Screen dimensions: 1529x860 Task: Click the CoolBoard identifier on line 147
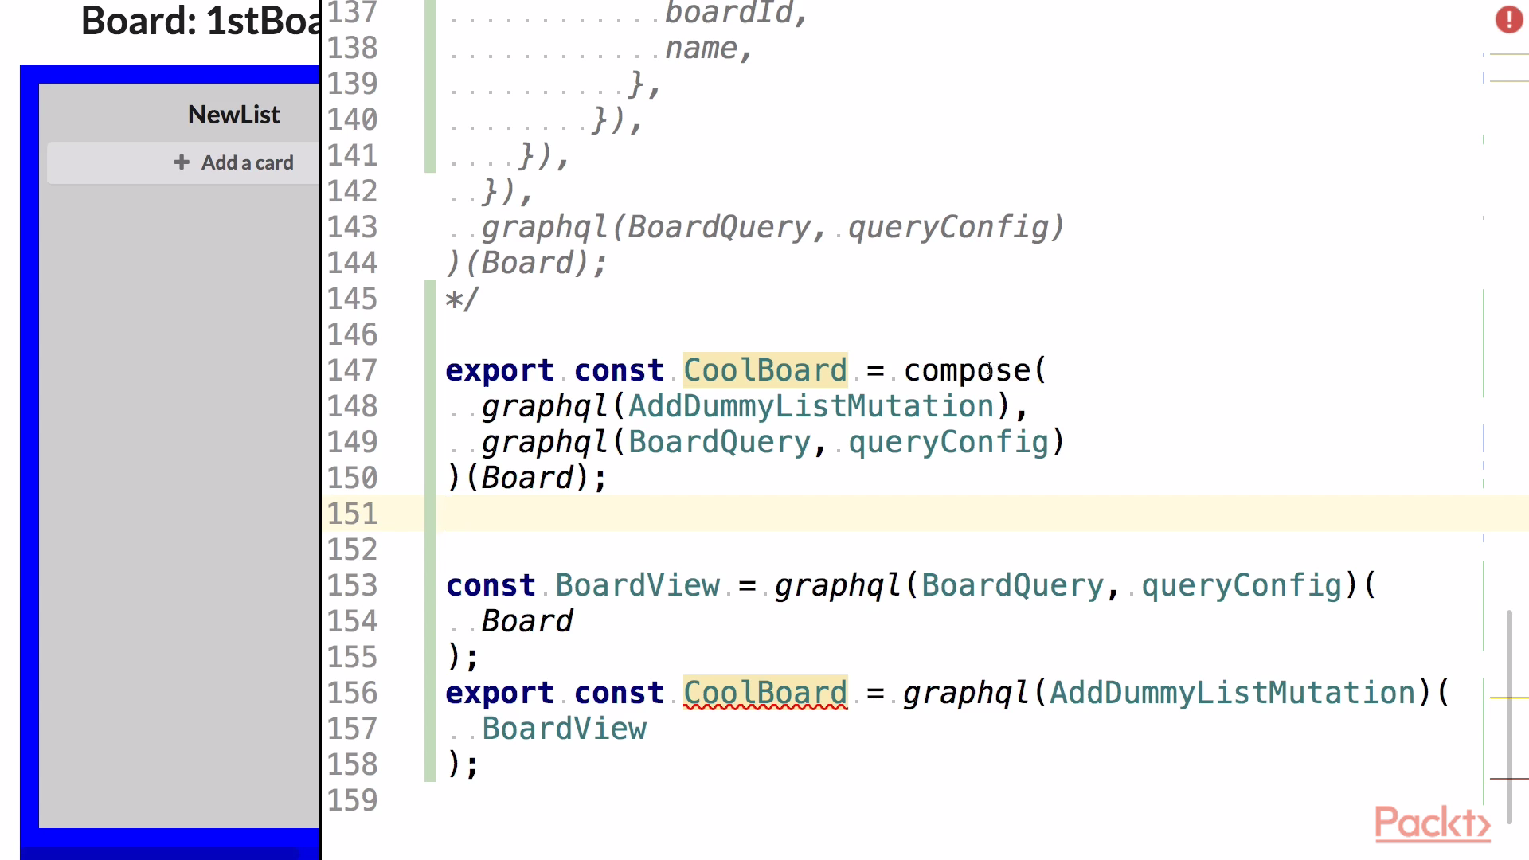765,370
